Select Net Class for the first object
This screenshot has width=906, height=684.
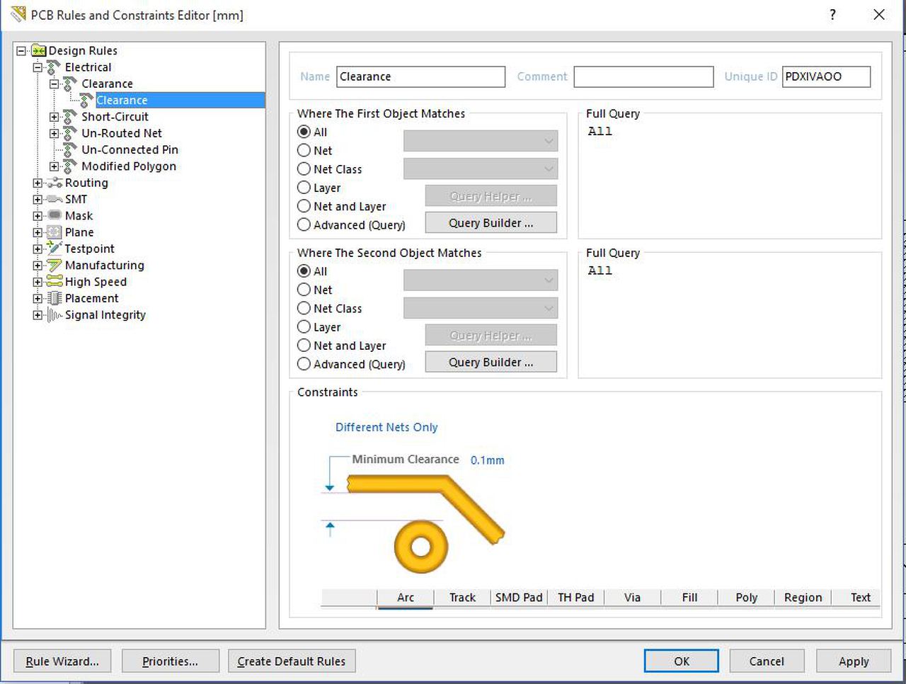pos(304,169)
